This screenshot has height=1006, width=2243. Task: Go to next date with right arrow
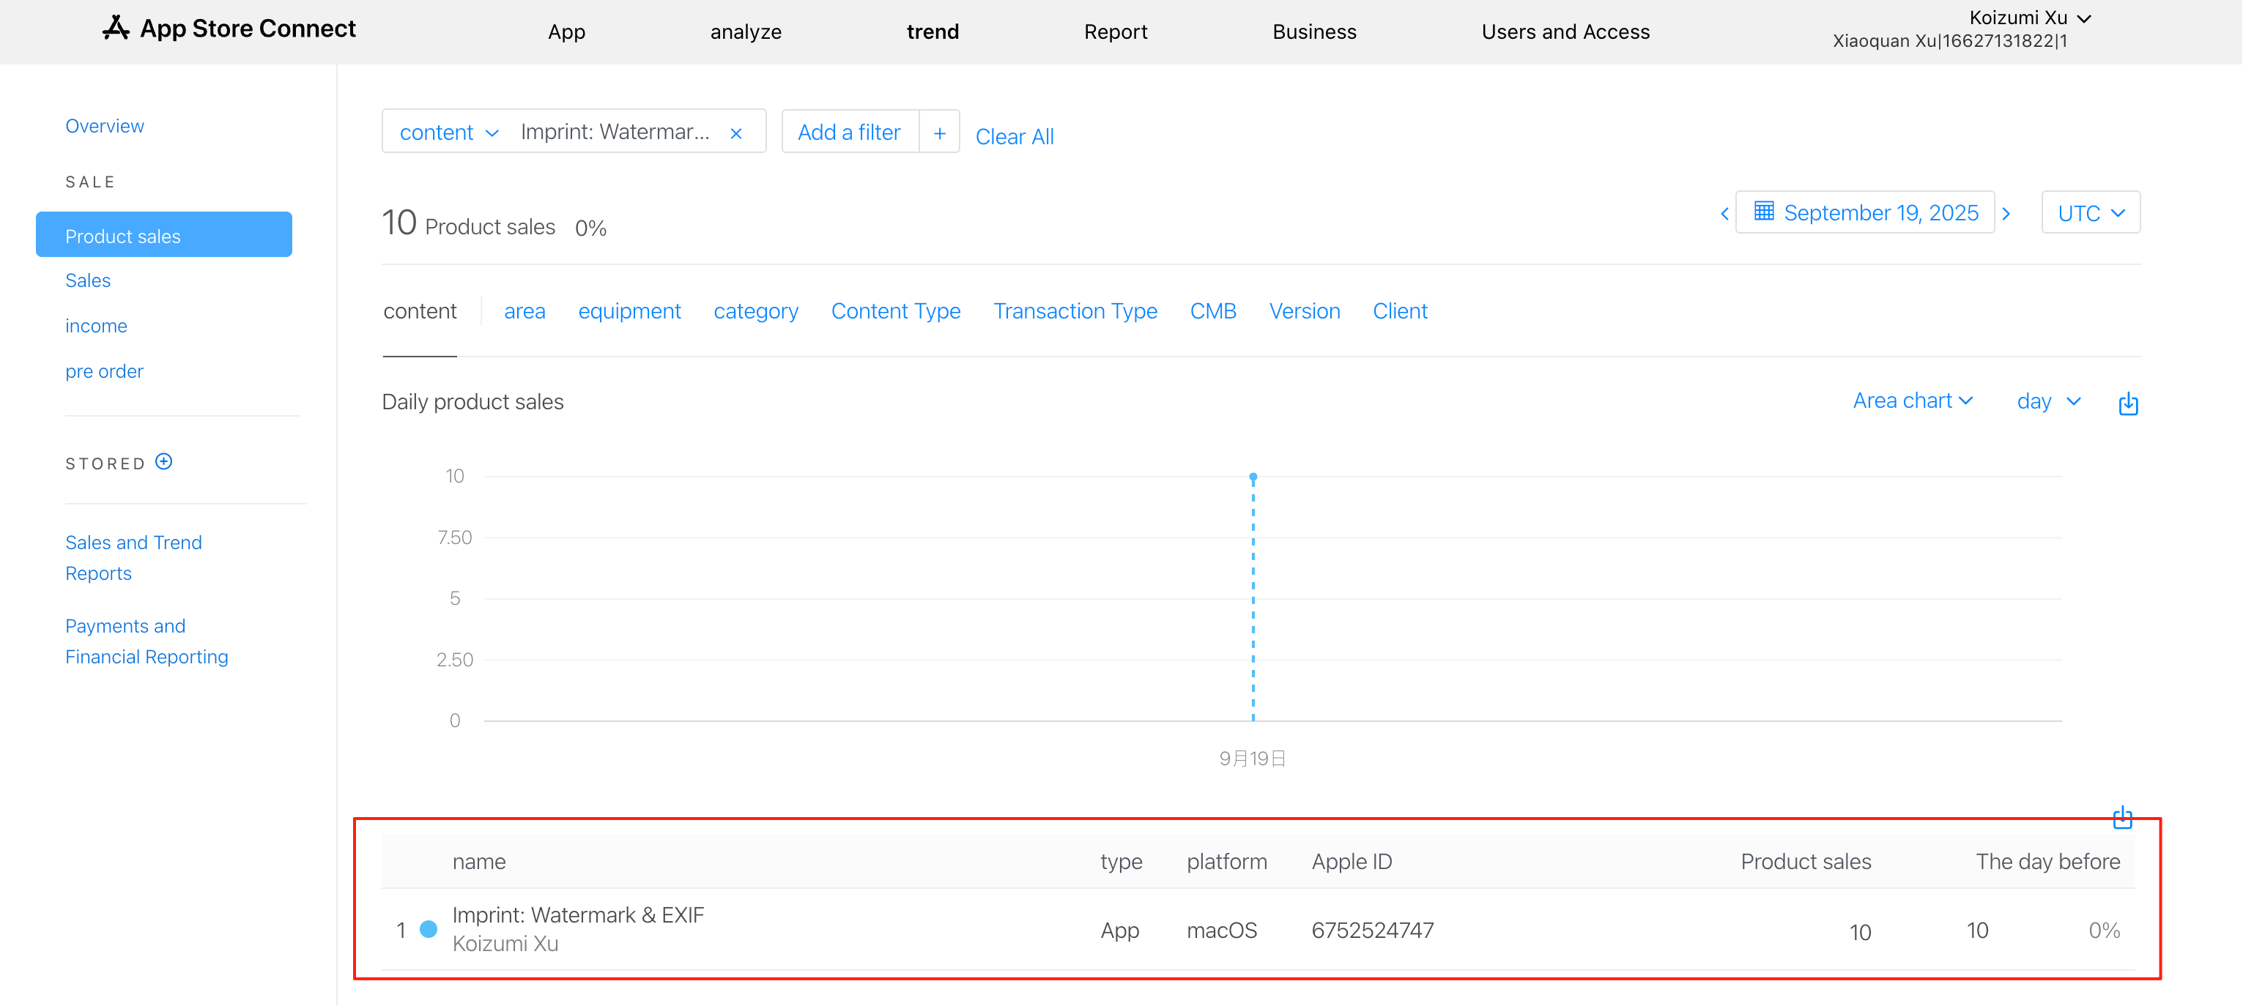(x=2006, y=213)
